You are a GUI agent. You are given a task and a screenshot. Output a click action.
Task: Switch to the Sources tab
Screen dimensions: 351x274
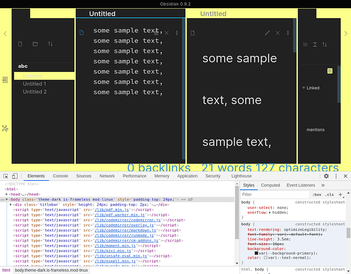point(84,176)
